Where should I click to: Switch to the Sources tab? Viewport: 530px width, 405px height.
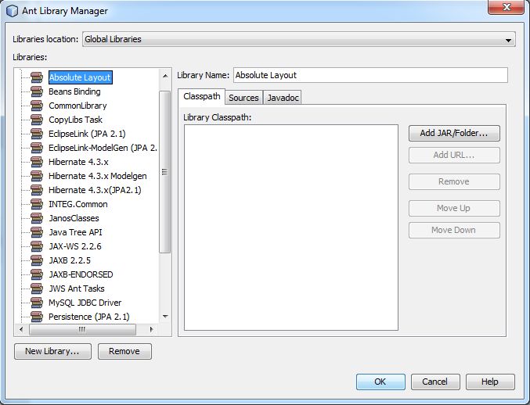coord(243,98)
